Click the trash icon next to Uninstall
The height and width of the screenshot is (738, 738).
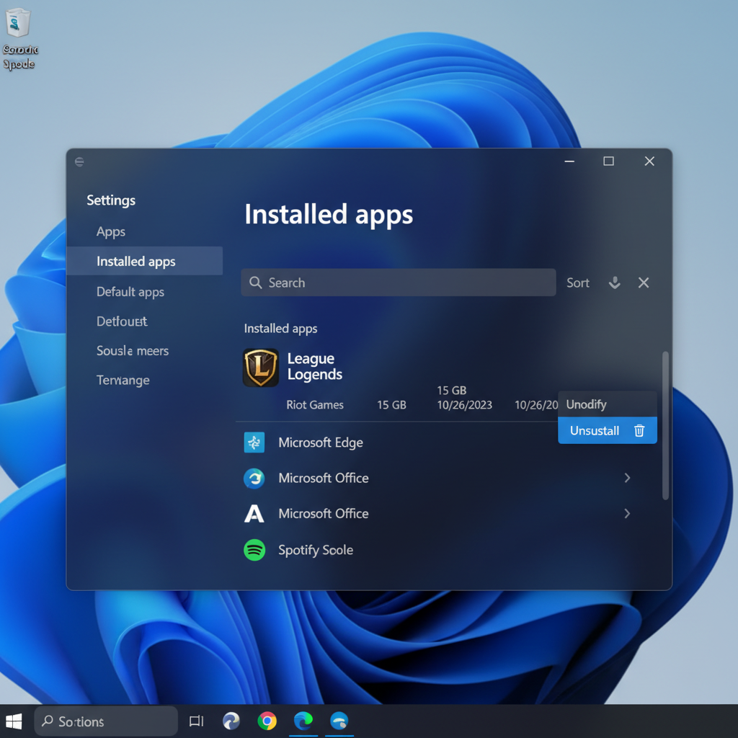pos(639,430)
